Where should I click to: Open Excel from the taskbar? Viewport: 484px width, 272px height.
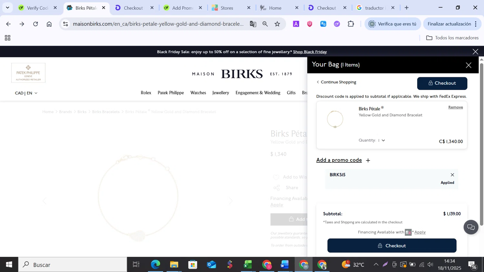pyautogui.click(x=248, y=265)
